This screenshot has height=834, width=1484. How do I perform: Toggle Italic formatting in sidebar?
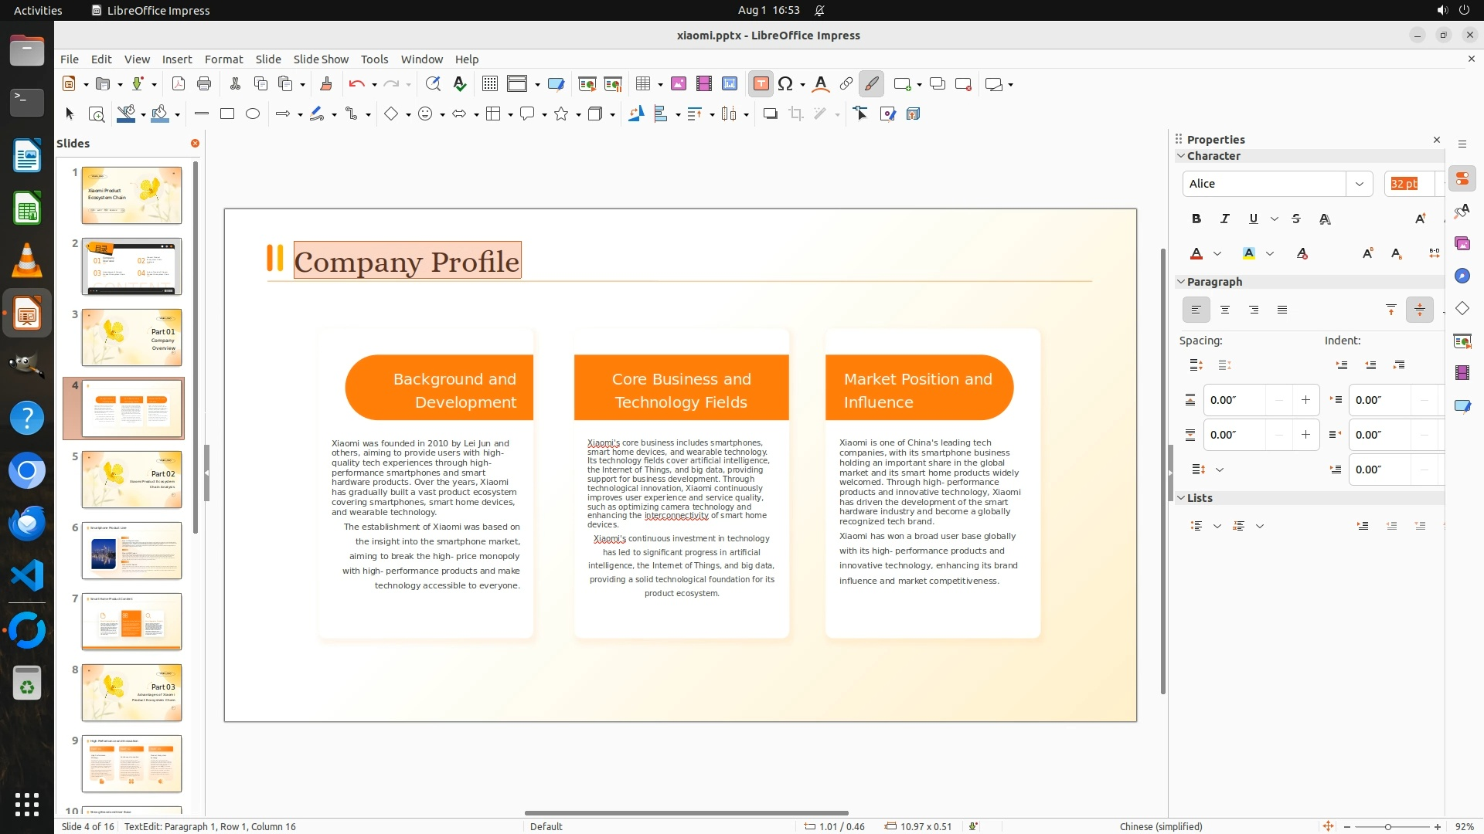click(x=1224, y=219)
